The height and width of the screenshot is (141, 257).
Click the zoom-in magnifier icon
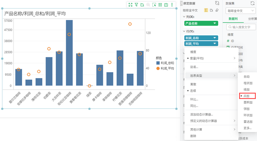pos(148,5)
